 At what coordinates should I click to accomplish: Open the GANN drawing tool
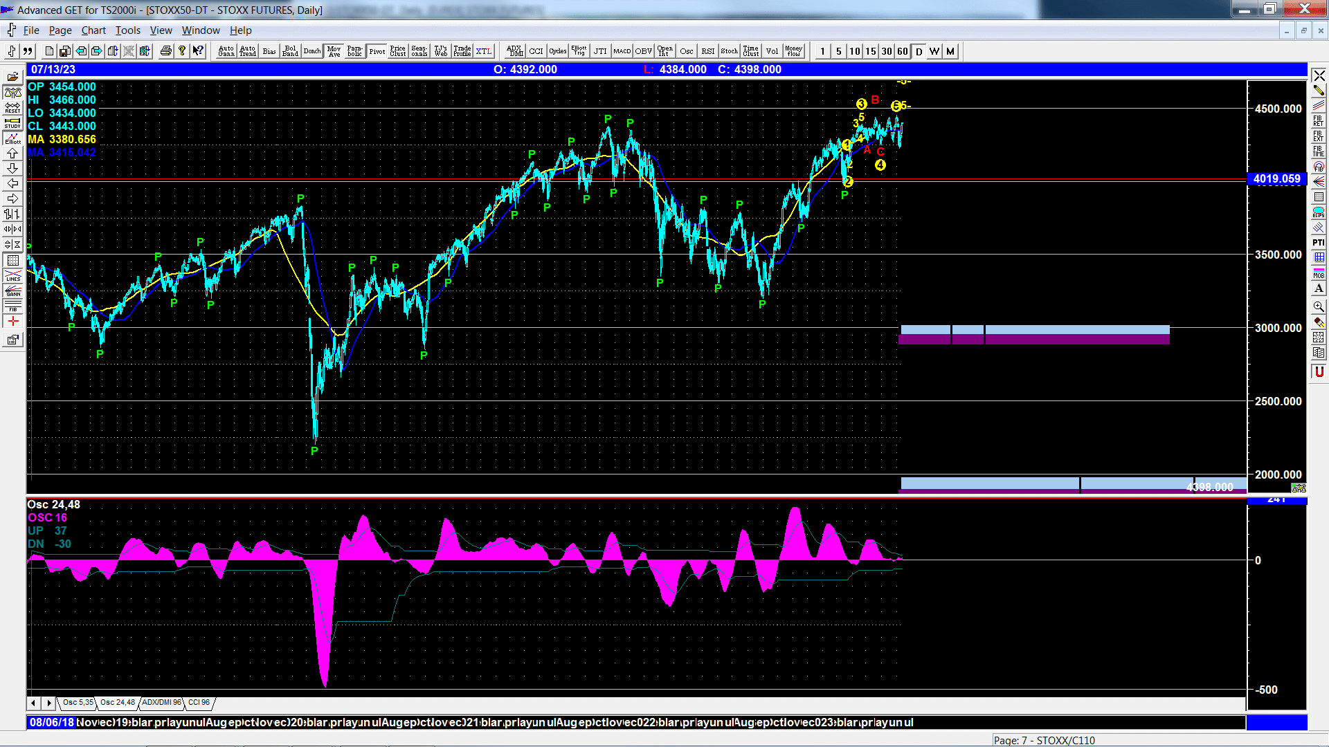click(x=13, y=290)
